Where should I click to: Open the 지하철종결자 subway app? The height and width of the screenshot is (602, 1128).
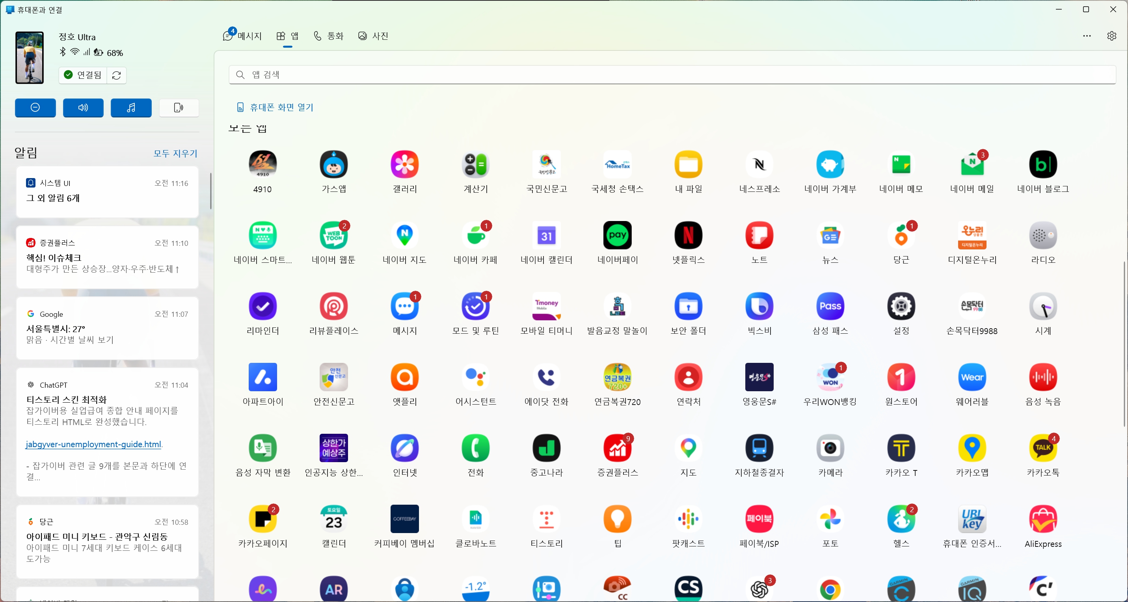tap(759, 448)
